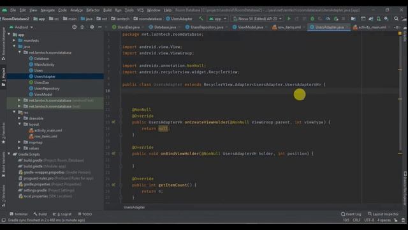Open the 6: Logcat tool window
This screenshot has height=230, width=408.
[x=62, y=214]
